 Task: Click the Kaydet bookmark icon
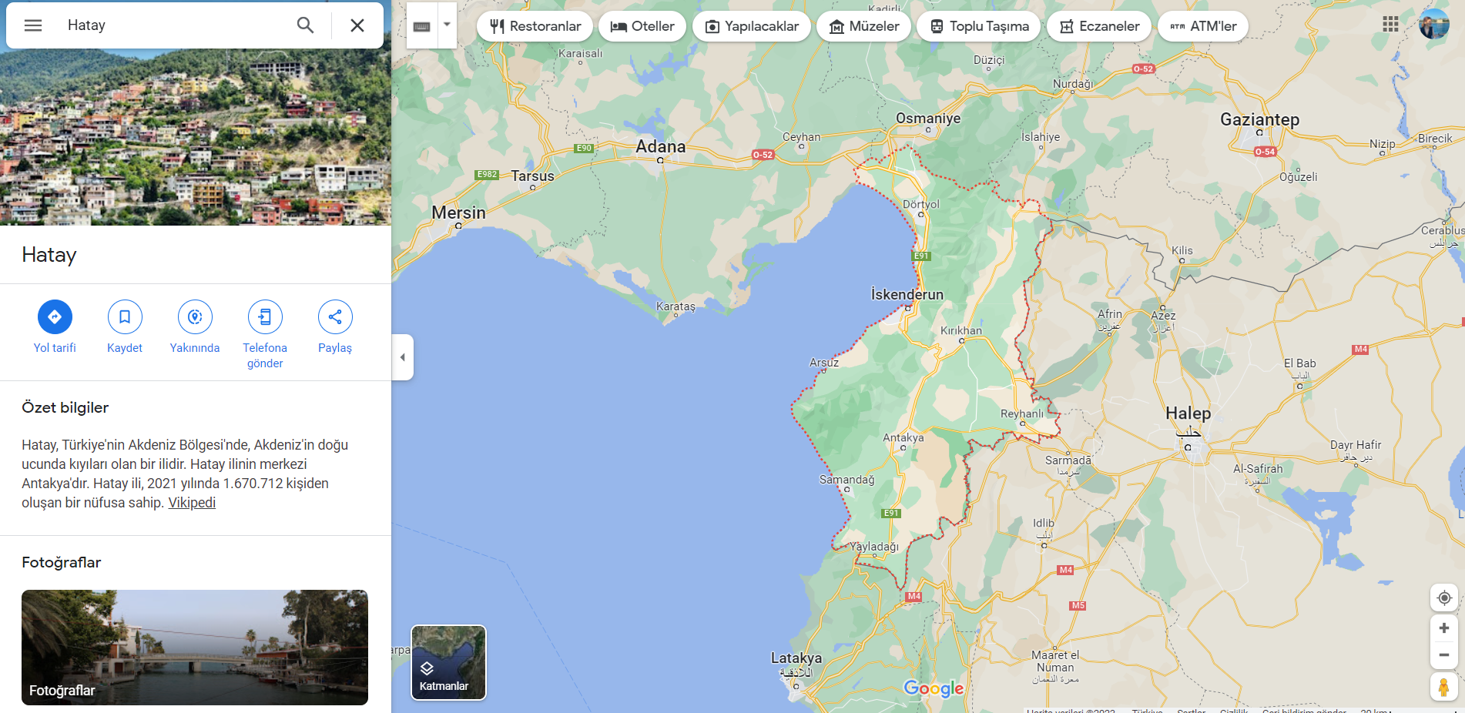pyautogui.click(x=125, y=316)
